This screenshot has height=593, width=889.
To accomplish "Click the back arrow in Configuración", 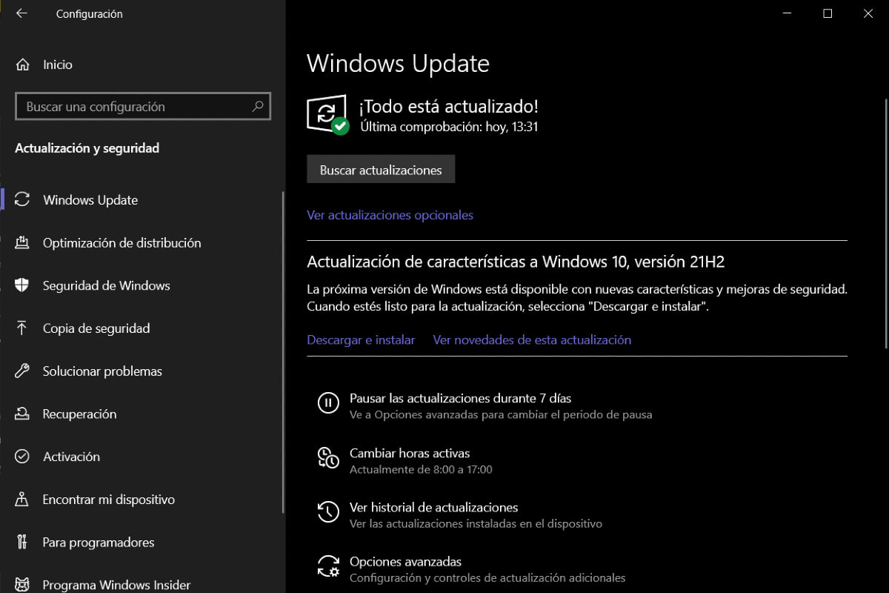I will tap(21, 13).
